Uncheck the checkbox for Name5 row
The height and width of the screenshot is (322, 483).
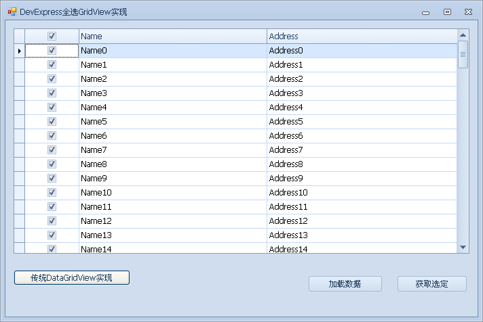pyautogui.click(x=52, y=122)
